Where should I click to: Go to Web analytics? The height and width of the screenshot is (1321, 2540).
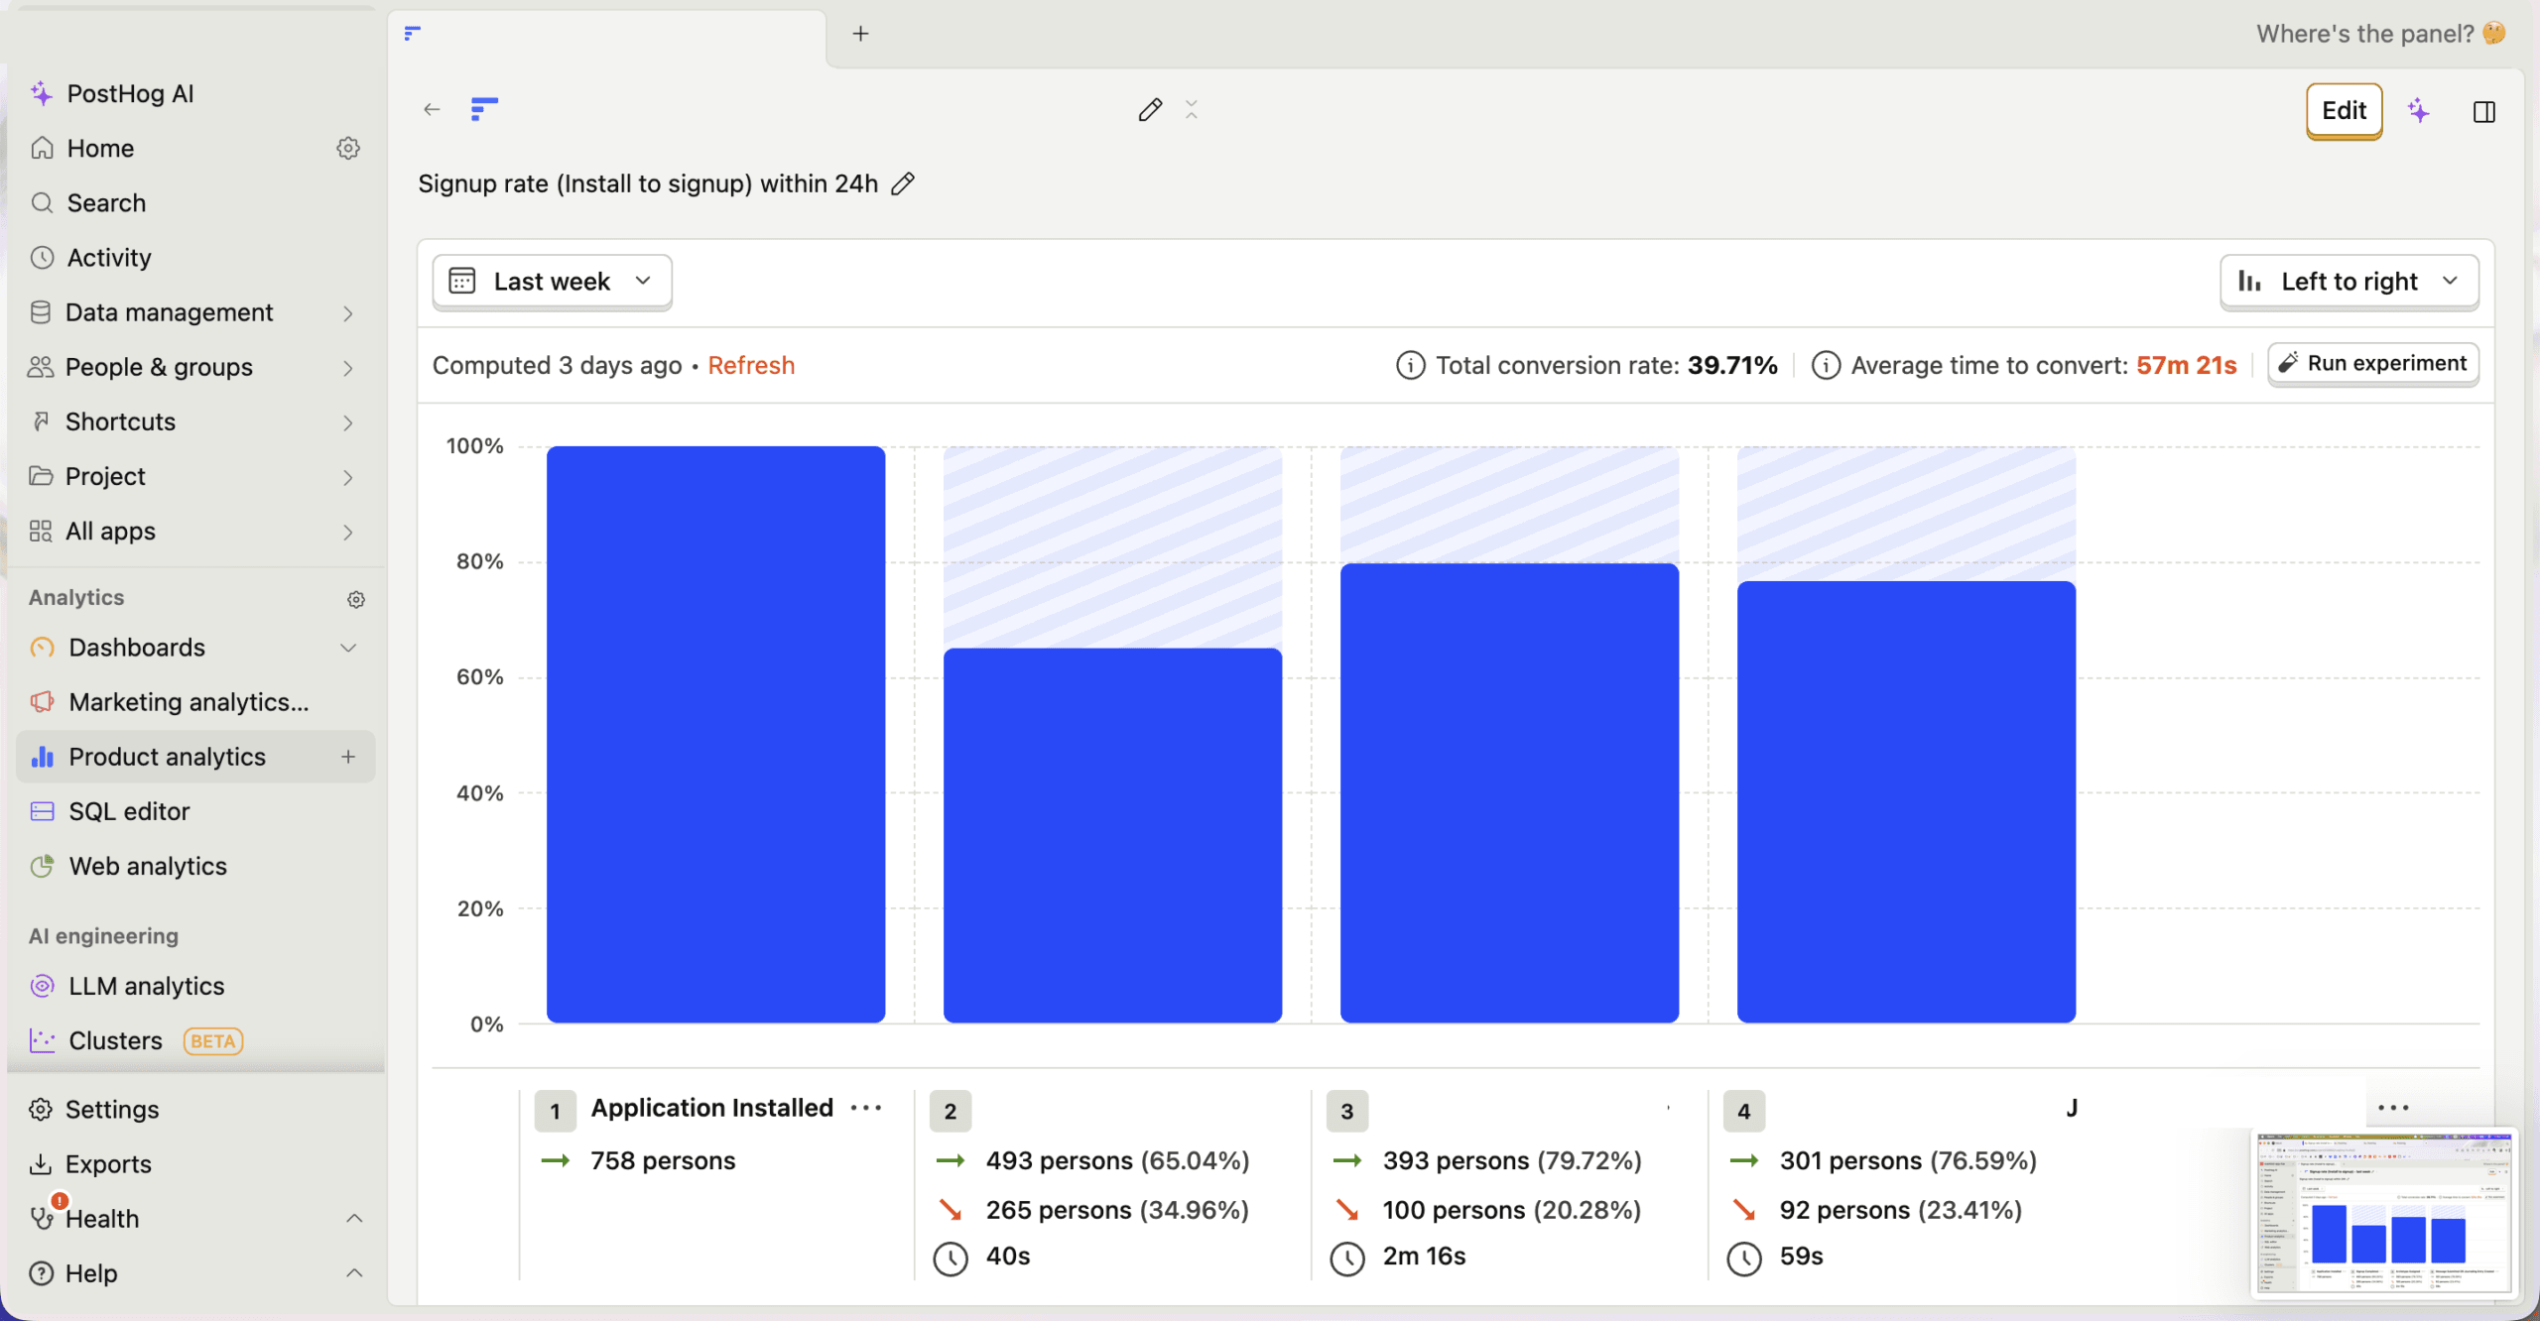click(x=148, y=866)
